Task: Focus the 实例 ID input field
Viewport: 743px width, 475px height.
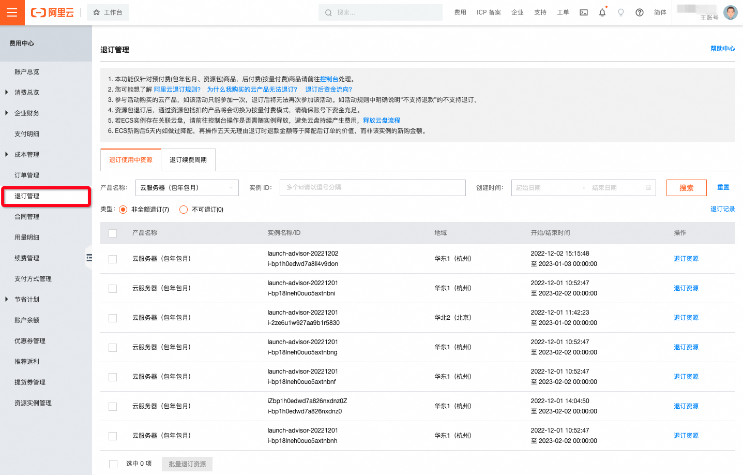Action: coord(373,188)
